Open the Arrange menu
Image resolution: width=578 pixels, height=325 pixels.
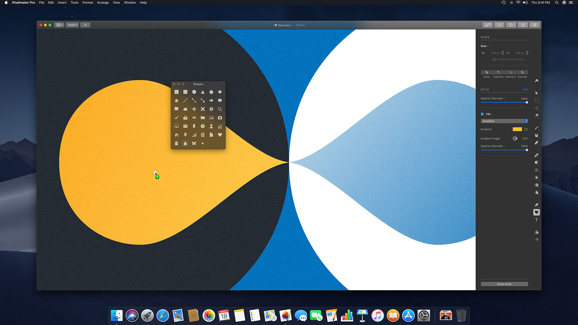coord(103,3)
